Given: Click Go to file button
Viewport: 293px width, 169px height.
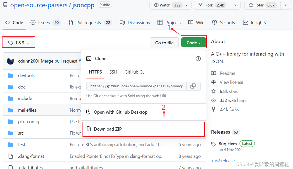Looking at the screenshot, I should [x=164, y=43].
